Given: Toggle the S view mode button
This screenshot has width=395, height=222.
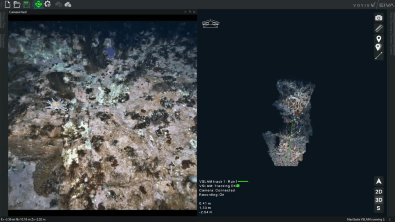Looking at the screenshot, I should point(379,209).
